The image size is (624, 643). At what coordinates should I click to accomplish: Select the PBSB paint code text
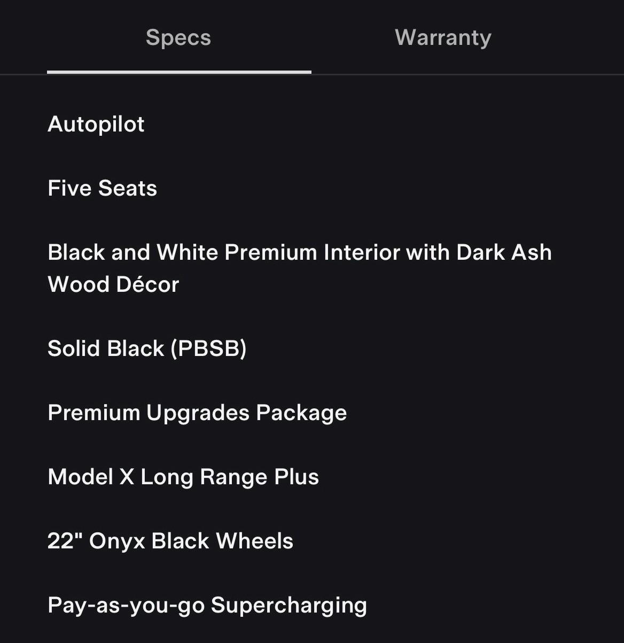208,348
